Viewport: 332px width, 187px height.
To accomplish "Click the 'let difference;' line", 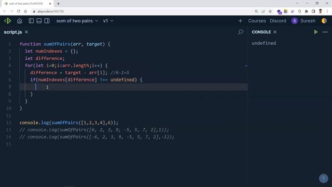I will point(45,58).
